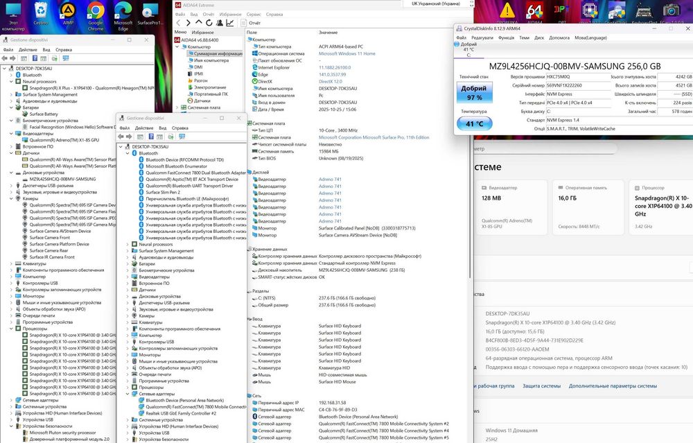
Task: Open AIMP desktop shortcut
Action: [x=68, y=14]
